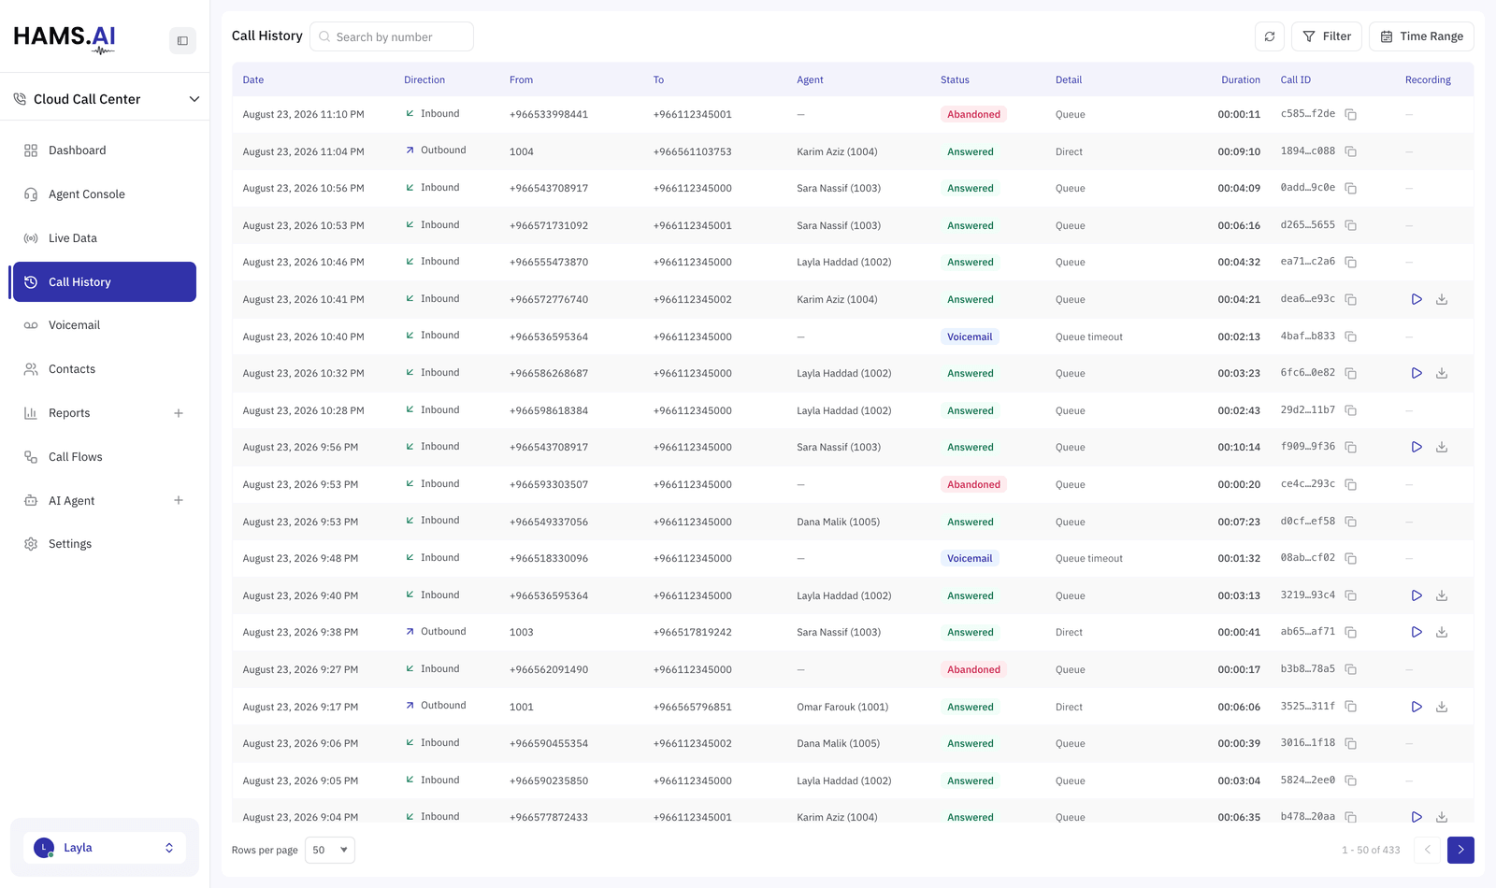Image resolution: width=1496 pixels, height=888 pixels.
Task: Open the Dashboard menu item
Action: 105,150
